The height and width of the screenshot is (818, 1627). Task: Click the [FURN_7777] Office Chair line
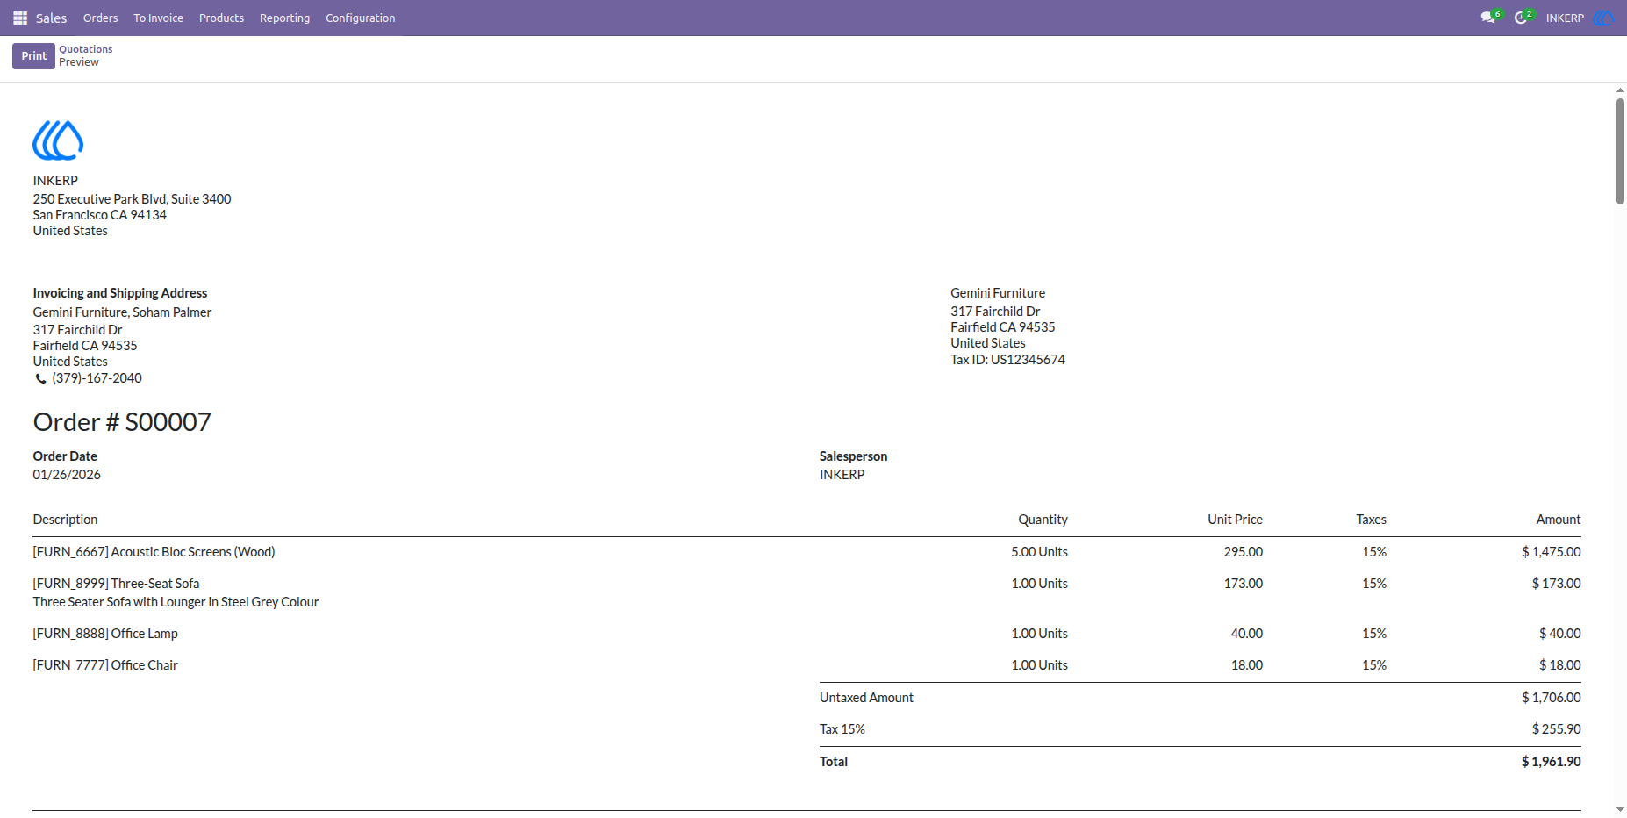coord(105,665)
